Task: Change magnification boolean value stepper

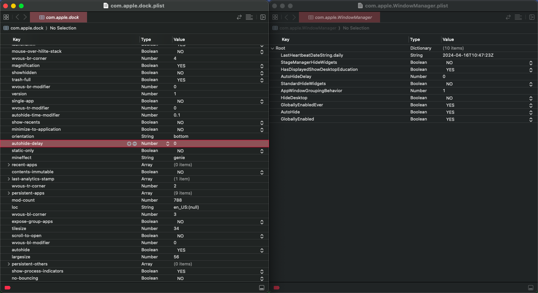Action: coord(262,66)
